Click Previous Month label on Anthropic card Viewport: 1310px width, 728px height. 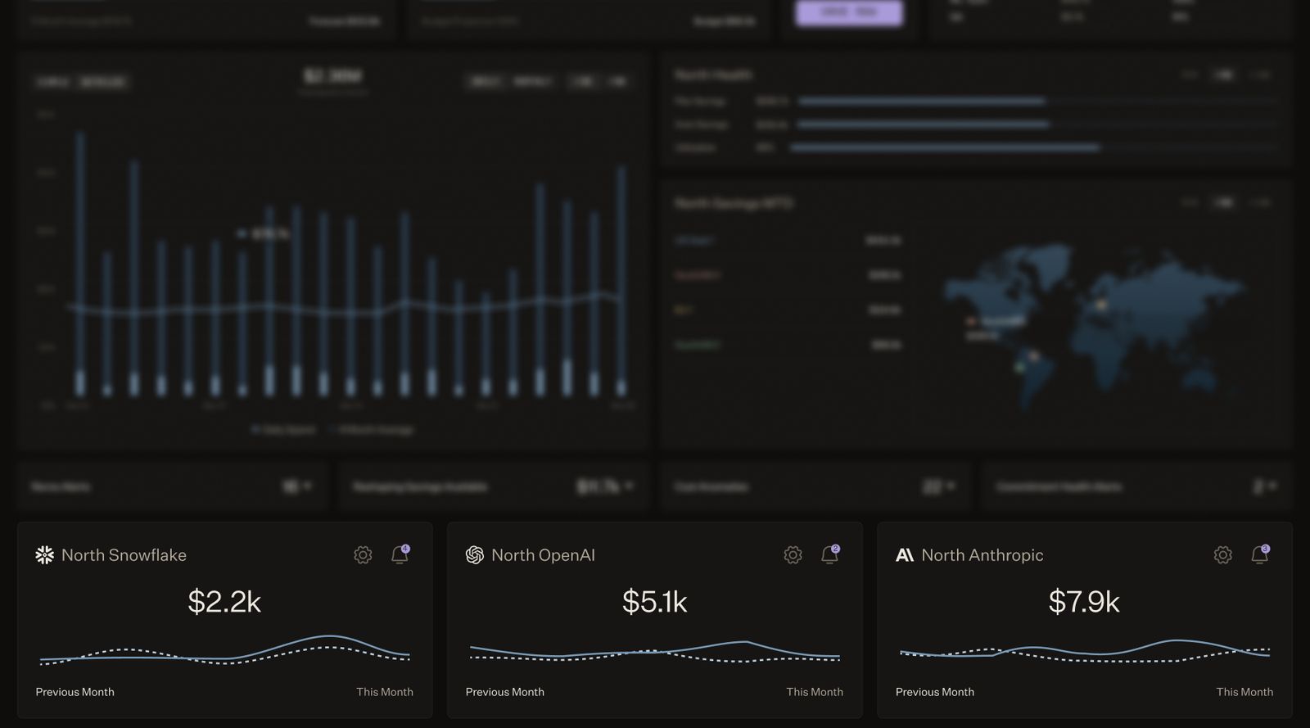pos(935,692)
